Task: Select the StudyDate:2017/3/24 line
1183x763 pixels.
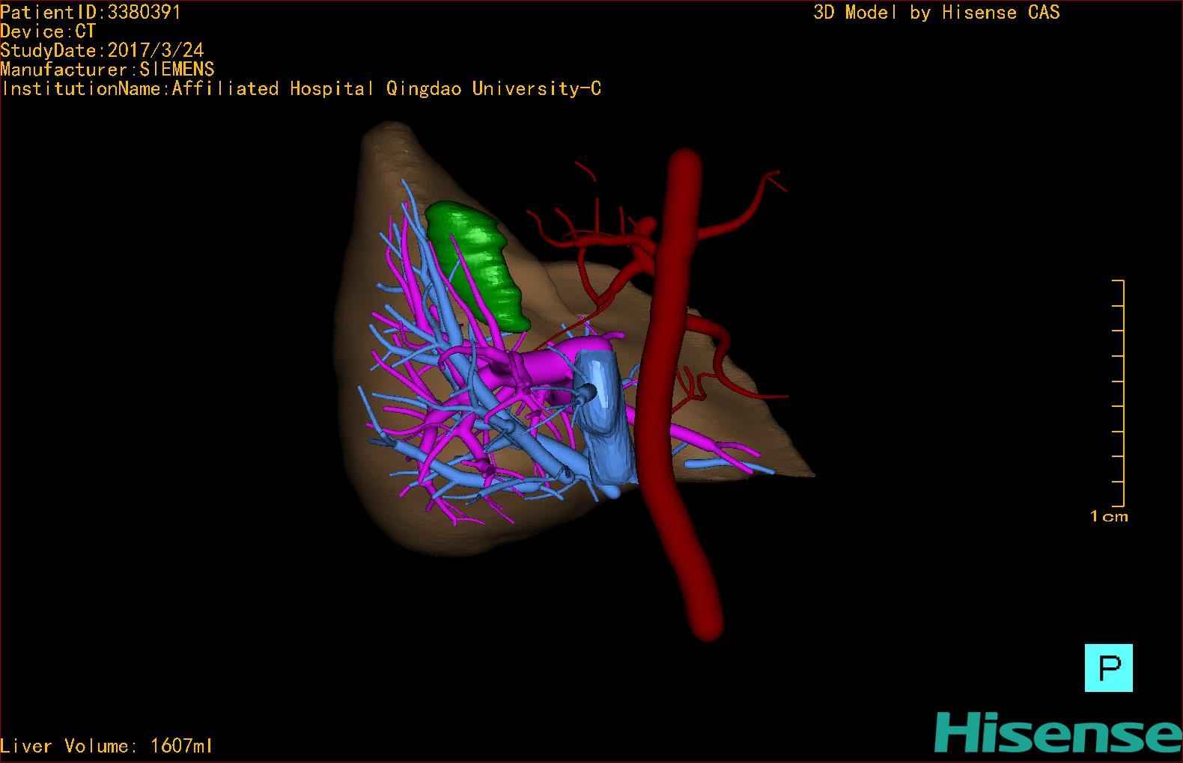Action: click(x=102, y=50)
